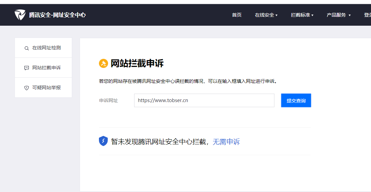Expand the 产品服务 dropdown arrow
371x192 pixels.
349,15
